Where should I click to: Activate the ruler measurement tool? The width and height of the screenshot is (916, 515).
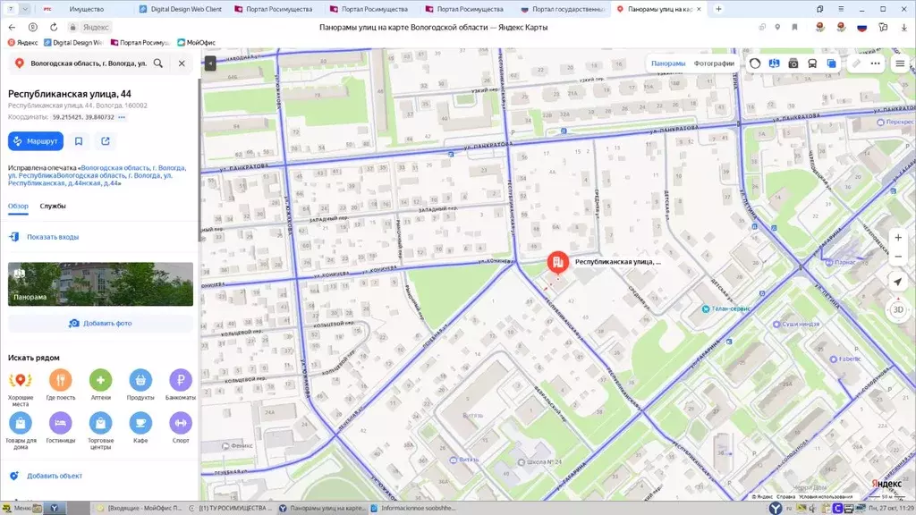click(854, 63)
